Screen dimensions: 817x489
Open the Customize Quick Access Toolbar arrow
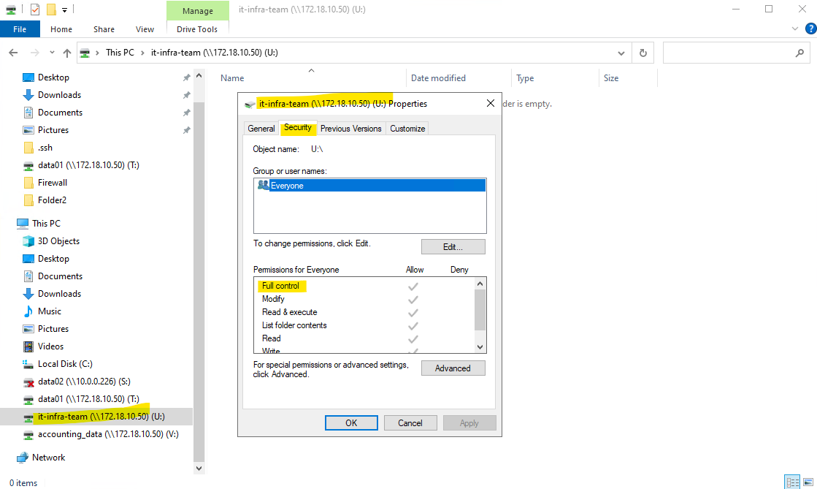pyautogui.click(x=64, y=10)
